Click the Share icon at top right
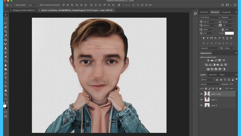This screenshot has height=136, width=241. pos(235,5)
